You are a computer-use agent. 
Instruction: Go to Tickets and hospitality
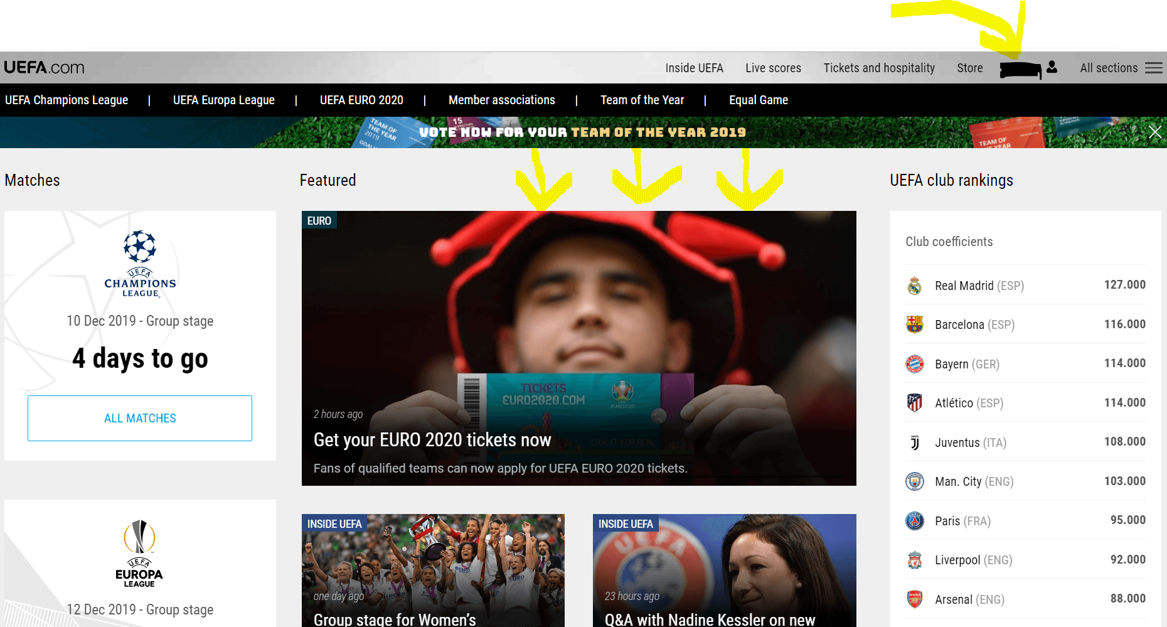(879, 68)
